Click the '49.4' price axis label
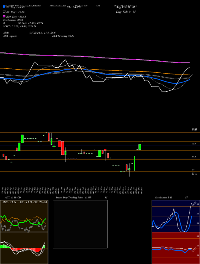 pyautogui.click(x=194, y=157)
